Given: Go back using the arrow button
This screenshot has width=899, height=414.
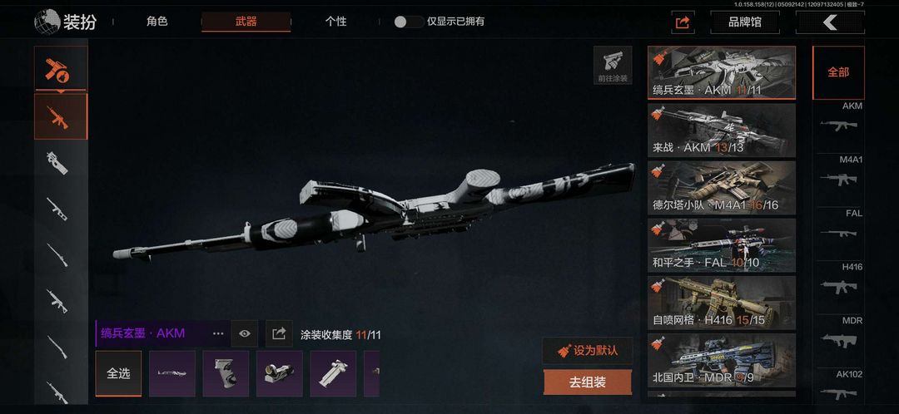Looking at the screenshot, I should coord(830,22).
